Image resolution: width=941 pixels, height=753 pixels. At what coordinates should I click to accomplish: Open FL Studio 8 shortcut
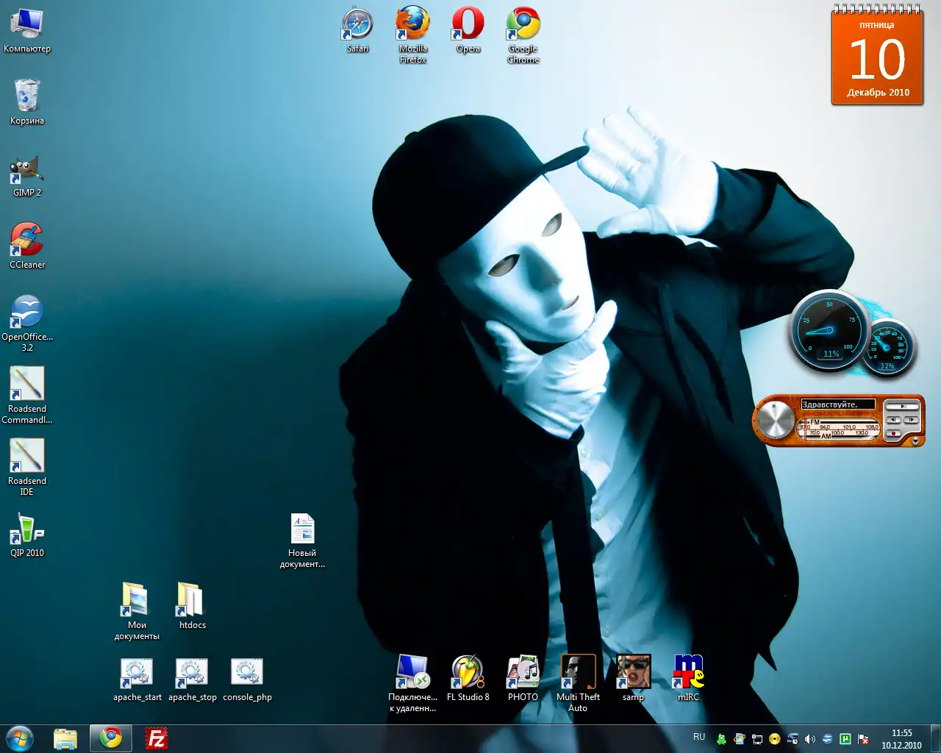pyautogui.click(x=468, y=672)
